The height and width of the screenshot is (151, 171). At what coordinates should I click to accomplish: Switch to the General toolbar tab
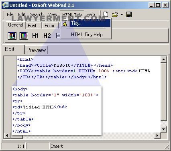pos(15,25)
